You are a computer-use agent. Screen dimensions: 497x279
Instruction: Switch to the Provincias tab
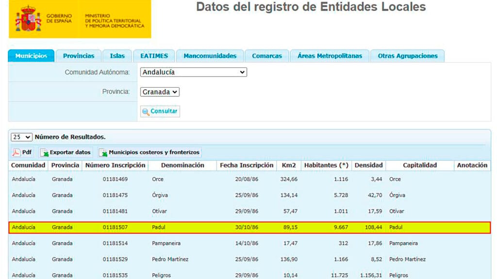tap(79, 55)
